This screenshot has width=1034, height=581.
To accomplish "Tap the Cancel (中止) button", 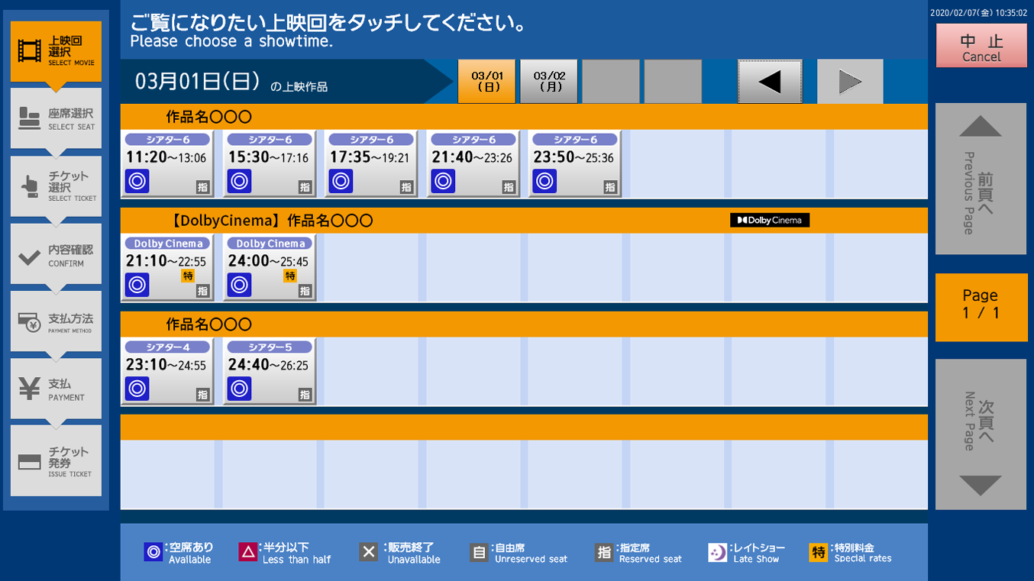I will [x=981, y=46].
